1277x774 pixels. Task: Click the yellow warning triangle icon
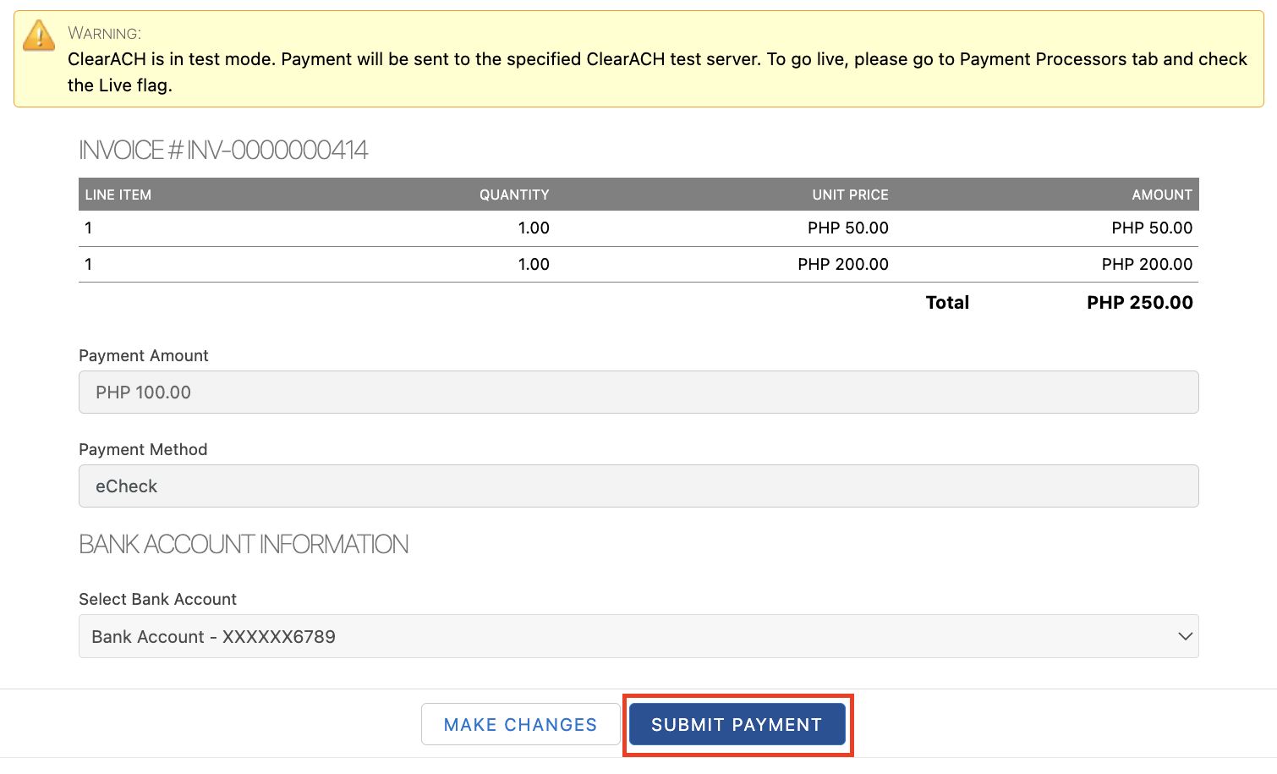coord(39,36)
